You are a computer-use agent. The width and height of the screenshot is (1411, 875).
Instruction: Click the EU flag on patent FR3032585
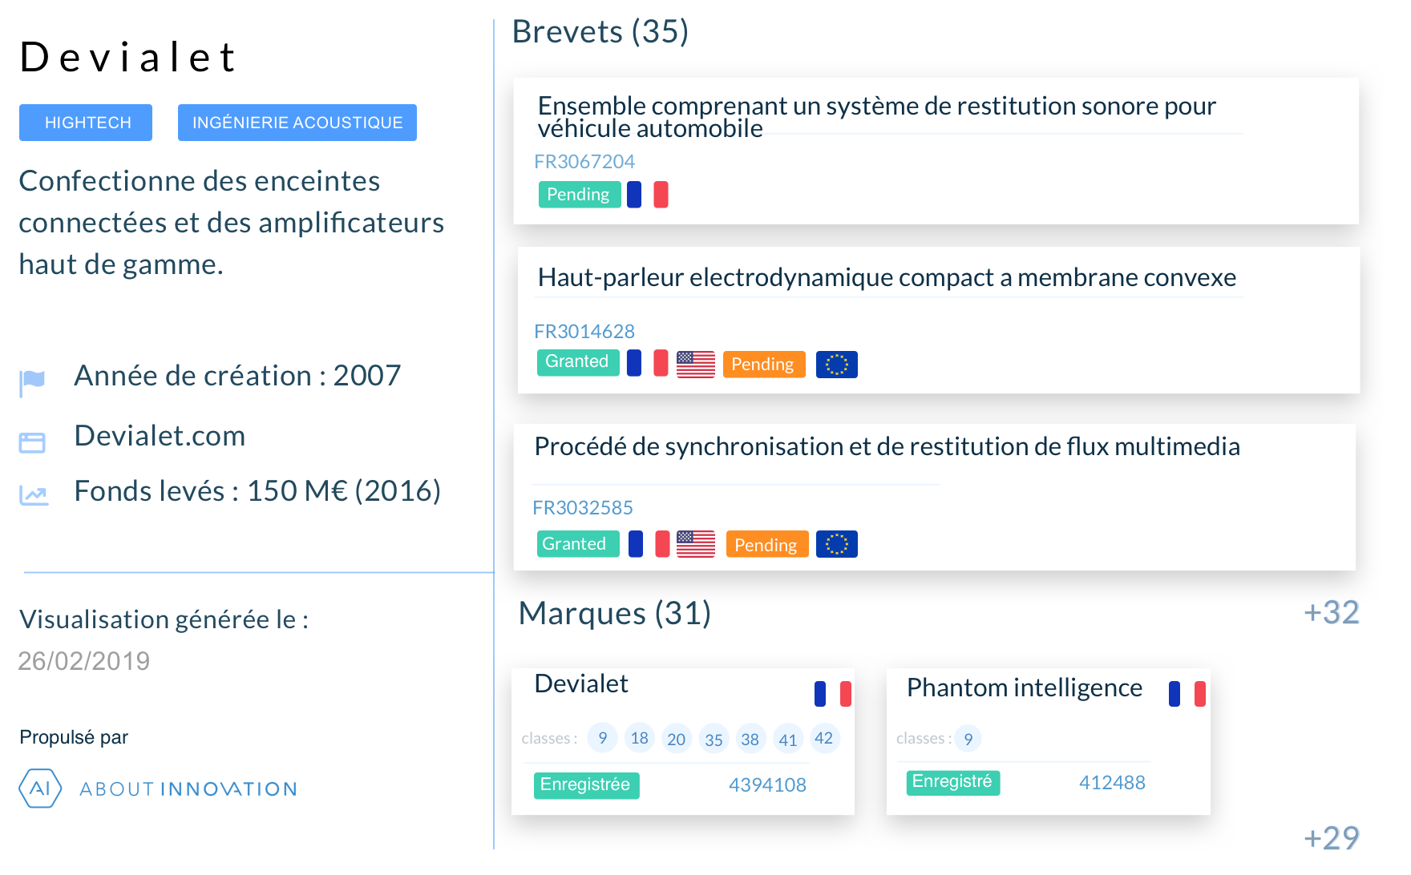[x=837, y=544]
